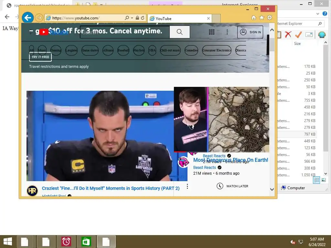
Task: Open the Windows Store taskbar icon
Action: click(x=86, y=242)
